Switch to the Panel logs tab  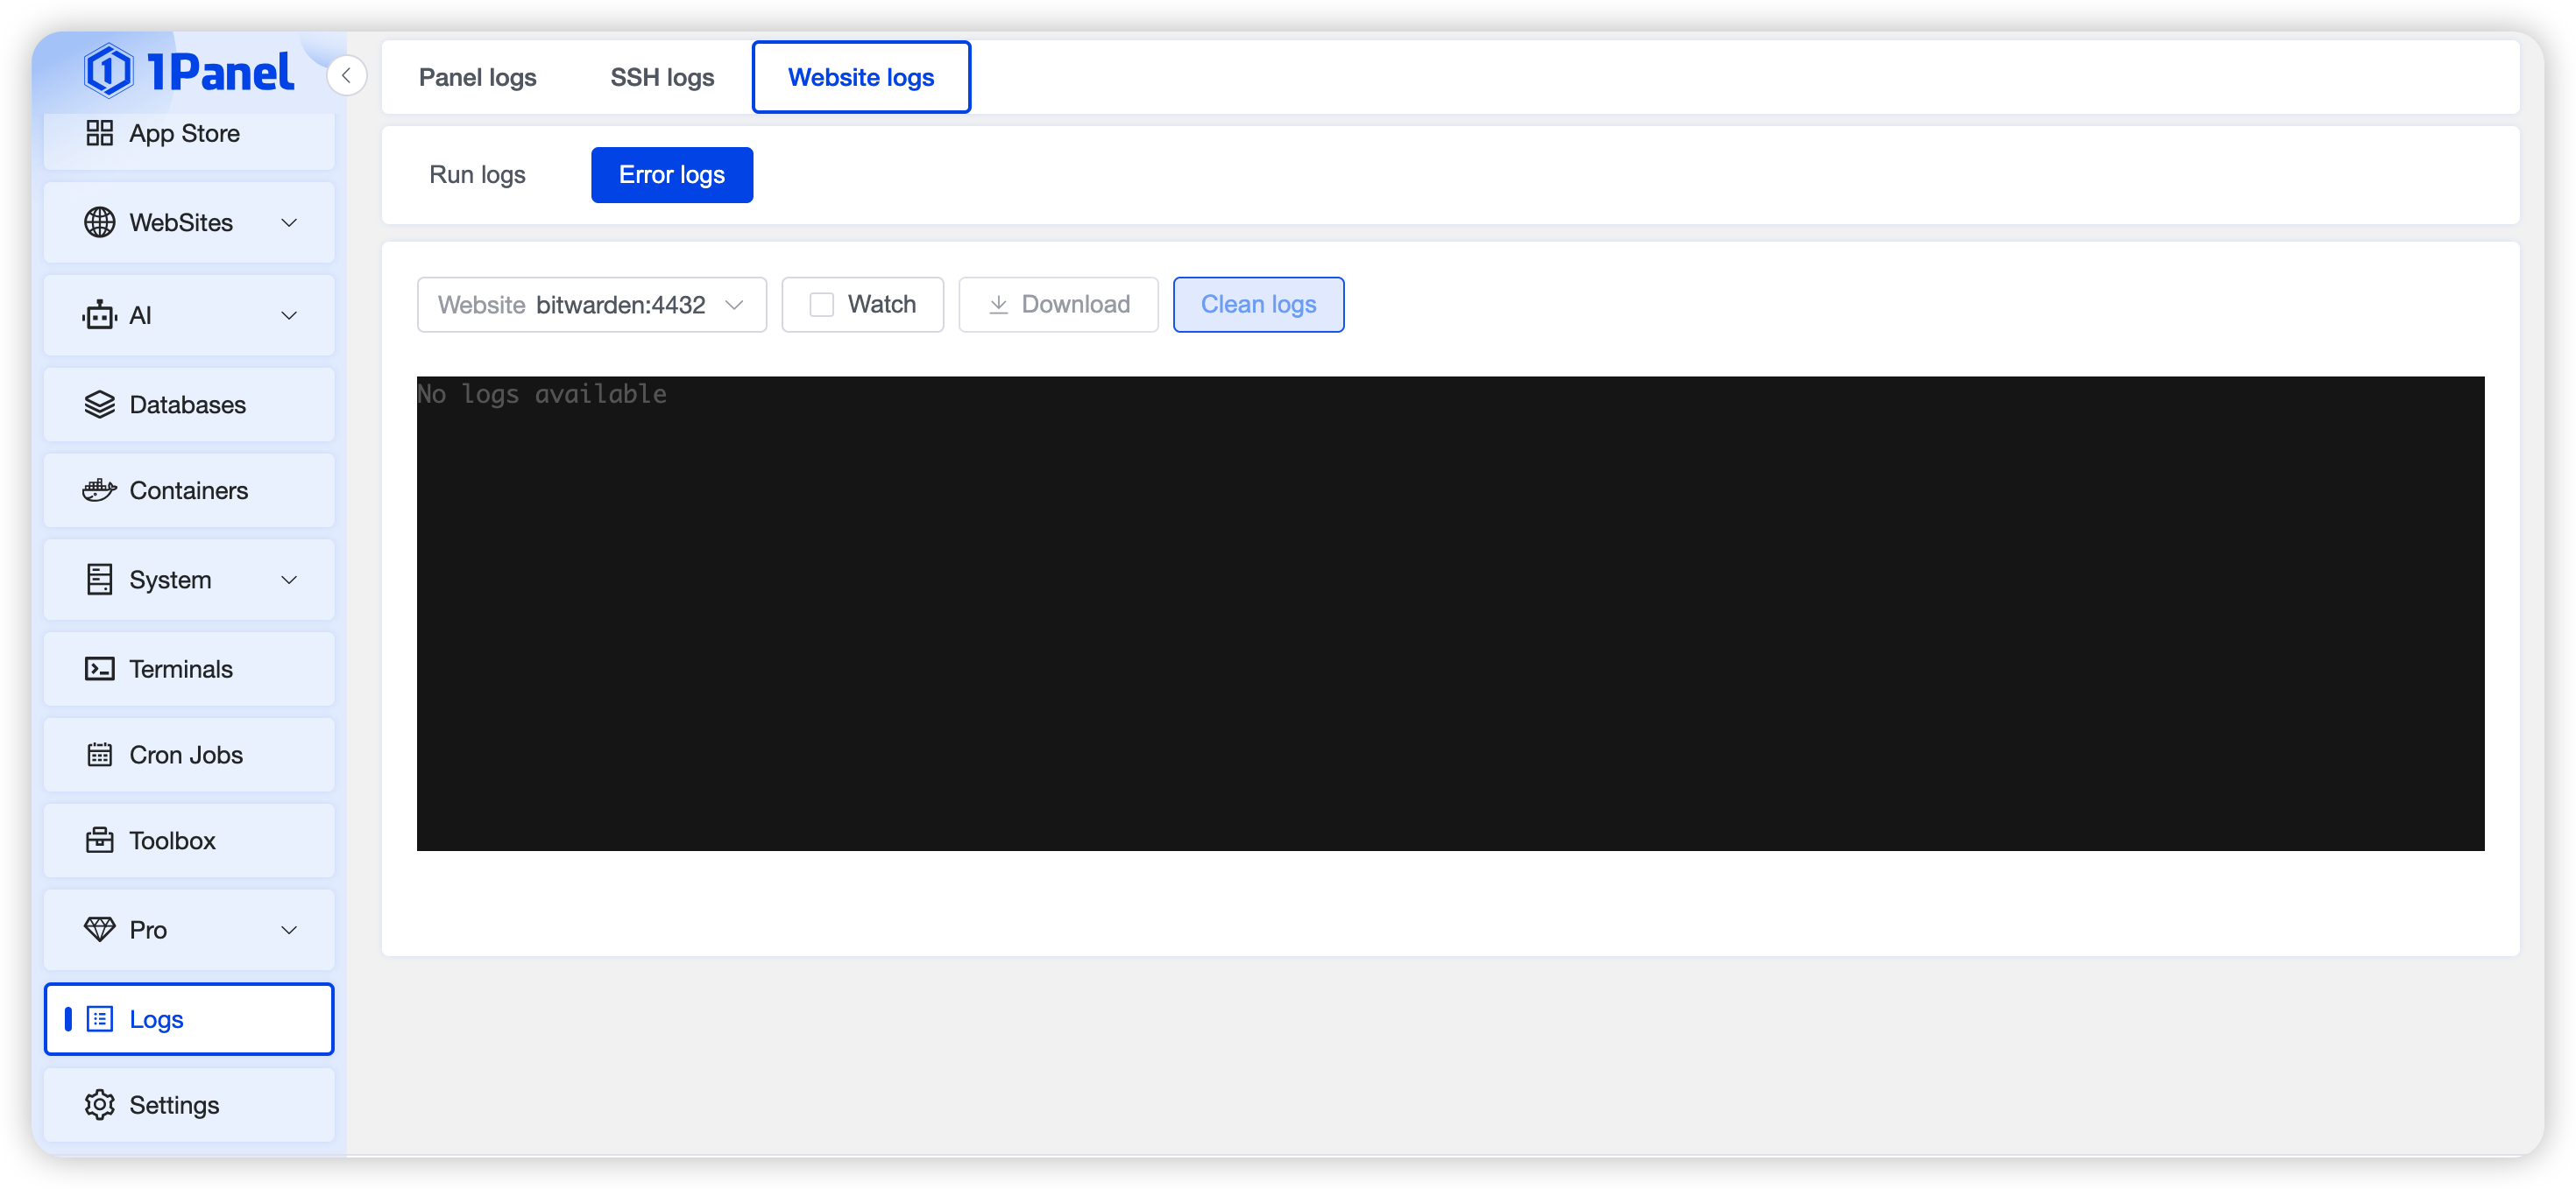coord(477,77)
